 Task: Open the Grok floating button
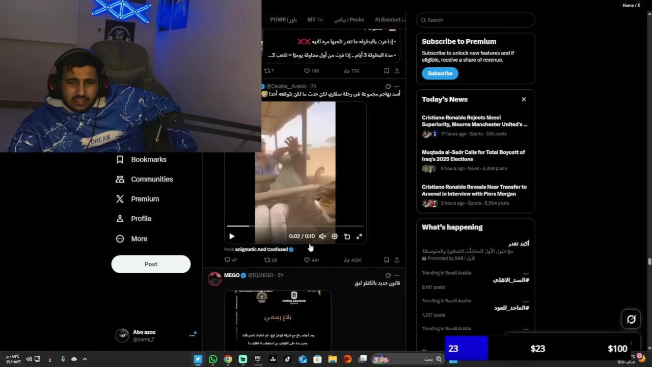tap(631, 319)
